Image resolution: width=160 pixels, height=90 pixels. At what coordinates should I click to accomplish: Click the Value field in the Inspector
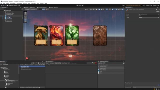tap(149, 16)
